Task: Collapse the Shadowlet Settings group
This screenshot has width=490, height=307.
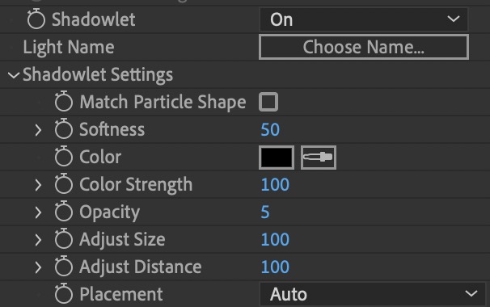Action: pyautogui.click(x=14, y=75)
